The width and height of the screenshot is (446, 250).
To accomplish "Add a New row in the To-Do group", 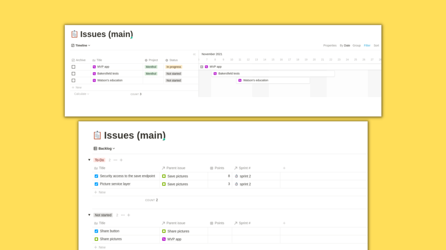I will 100,192.
